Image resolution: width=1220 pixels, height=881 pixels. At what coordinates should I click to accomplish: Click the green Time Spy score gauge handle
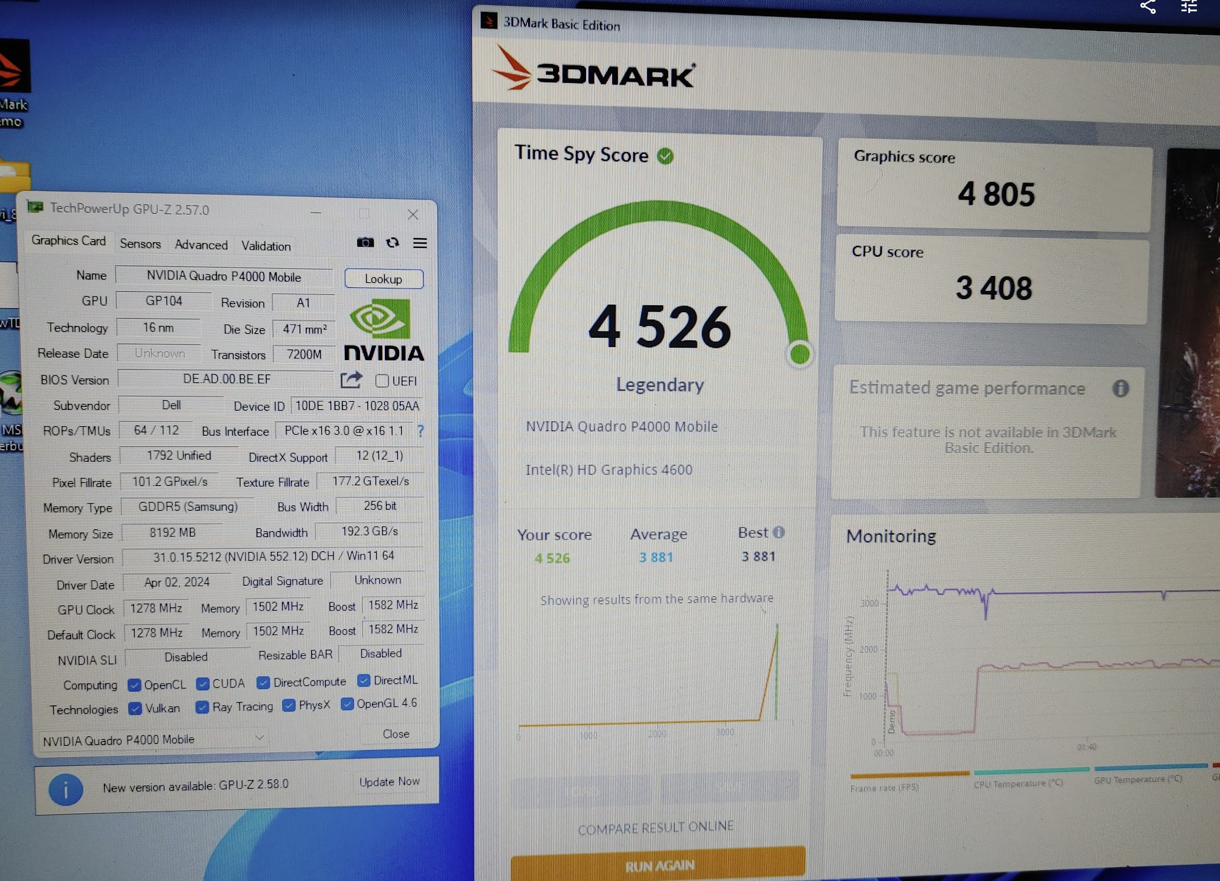click(800, 355)
